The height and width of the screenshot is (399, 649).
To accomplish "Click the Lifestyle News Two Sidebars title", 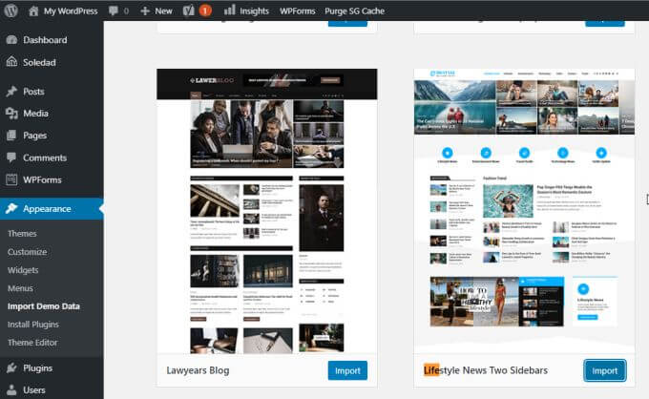I will pyautogui.click(x=486, y=370).
